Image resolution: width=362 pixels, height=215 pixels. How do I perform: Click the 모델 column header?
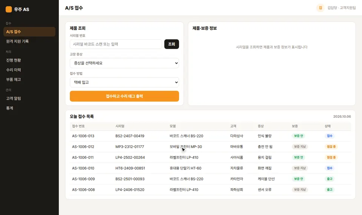173,126
